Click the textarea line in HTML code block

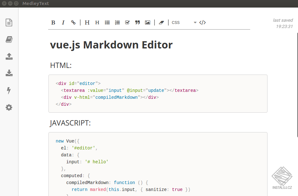pos(130,90)
